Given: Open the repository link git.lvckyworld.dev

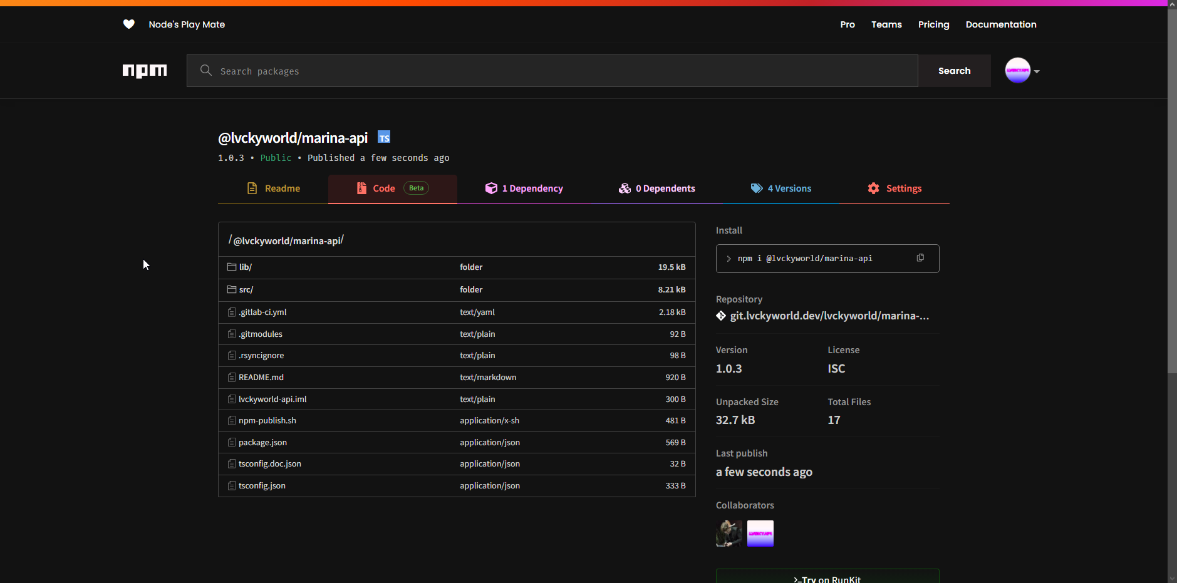Looking at the screenshot, I should pyautogui.click(x=829, y=316).
